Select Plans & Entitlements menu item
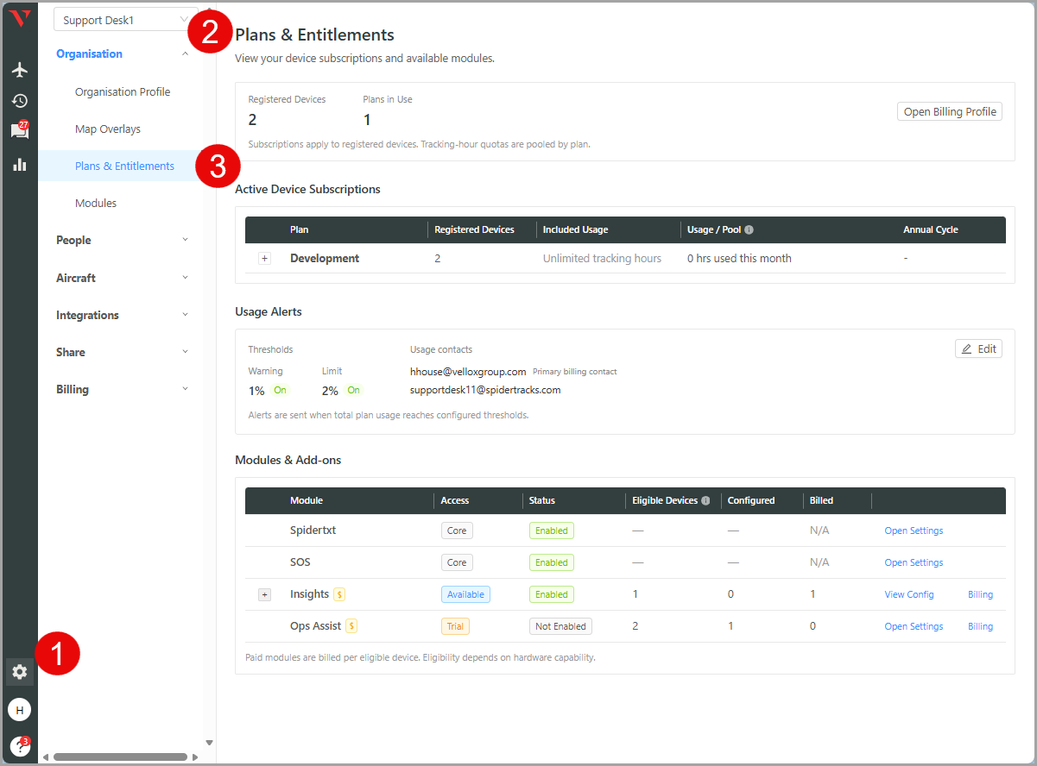Screen dimensions: 1037x766 [x=124, y=166]
